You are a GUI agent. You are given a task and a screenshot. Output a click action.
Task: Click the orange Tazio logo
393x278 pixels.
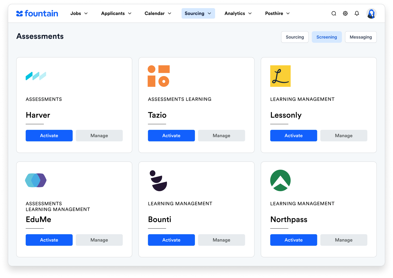pos(159,76)
